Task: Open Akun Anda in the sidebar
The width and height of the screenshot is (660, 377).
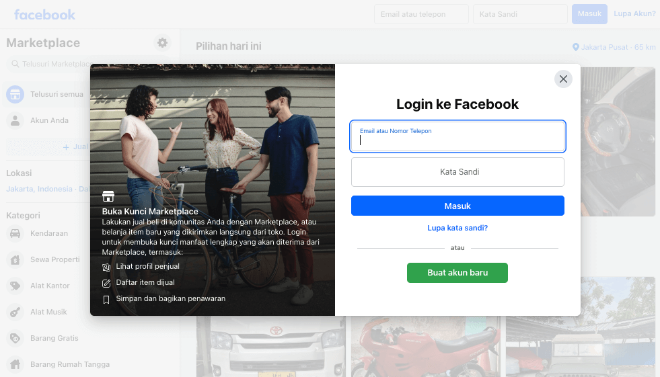Action: [x=49, y=120]
